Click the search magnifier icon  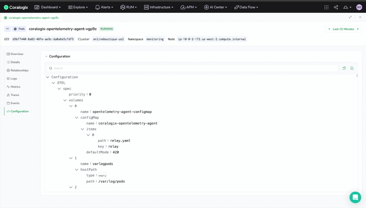pyautogui.click(x=51, y=68)
